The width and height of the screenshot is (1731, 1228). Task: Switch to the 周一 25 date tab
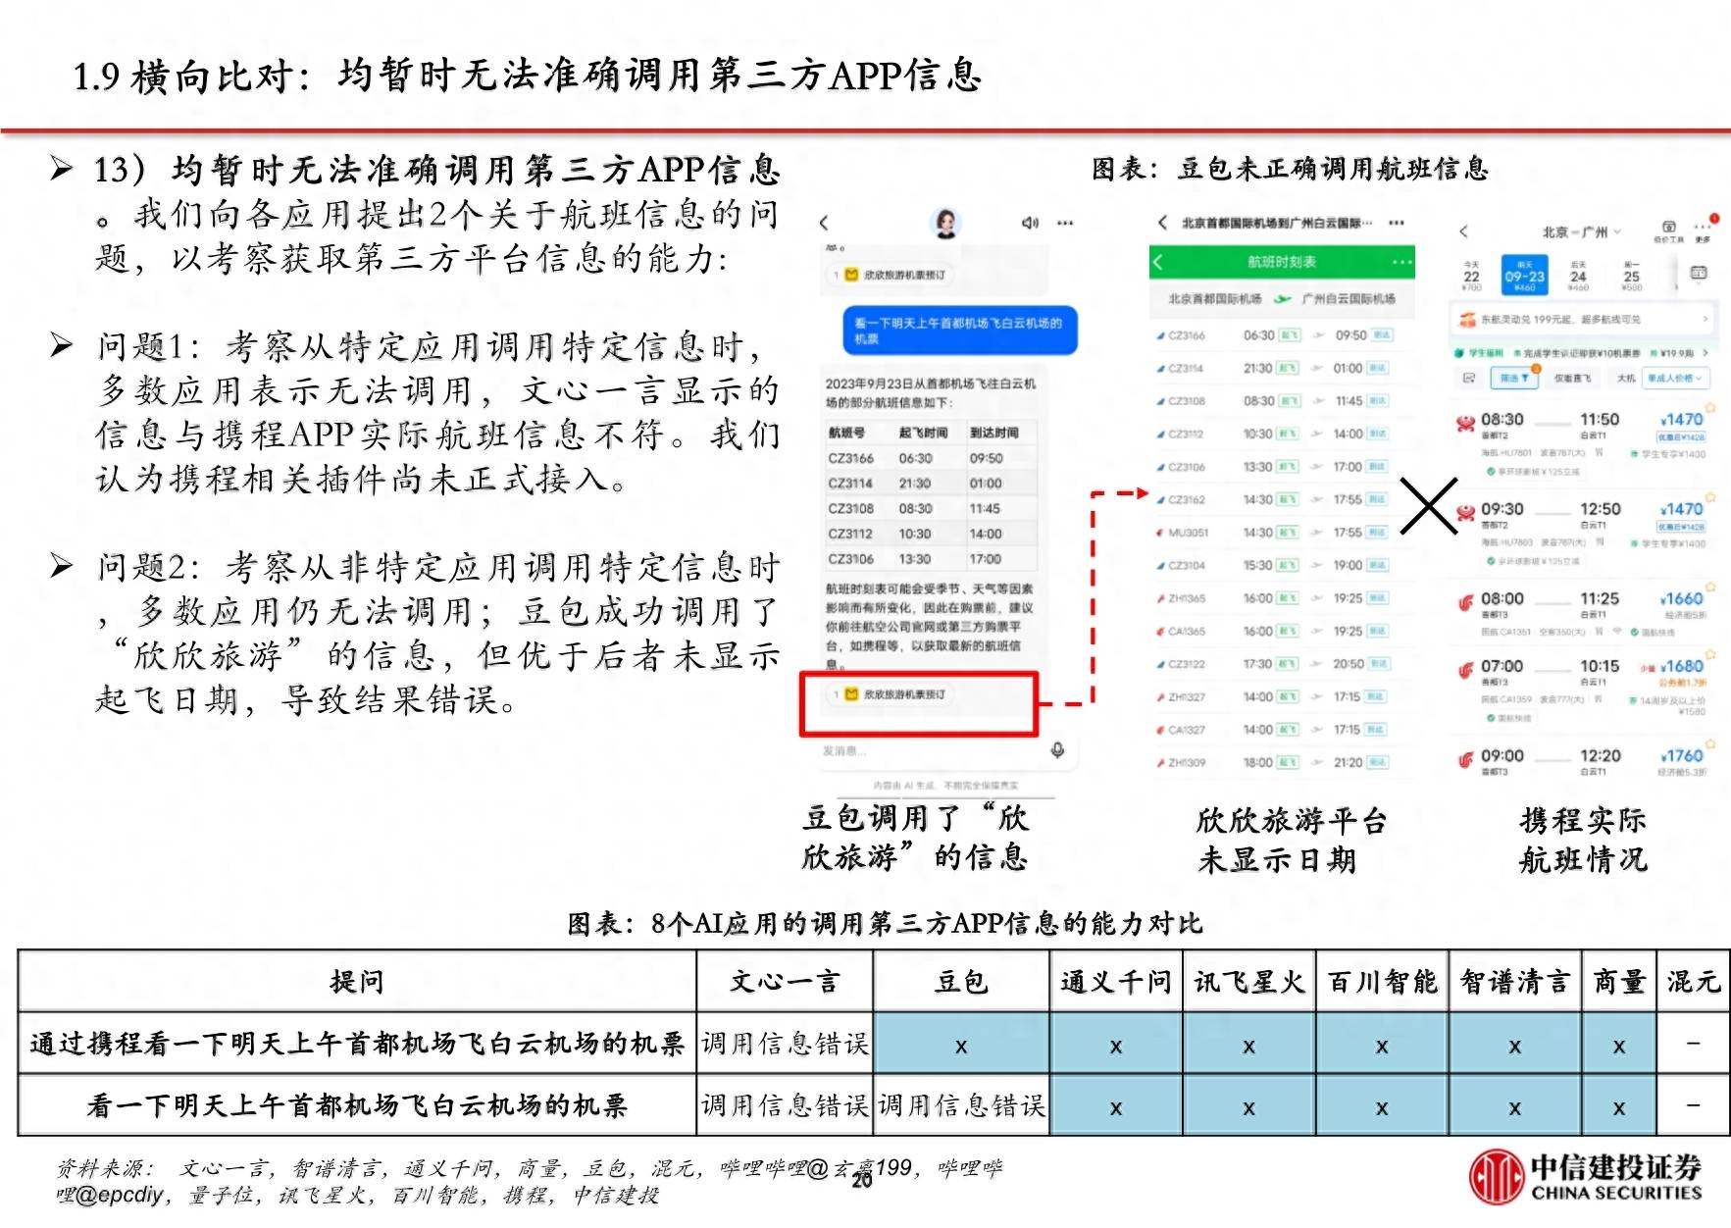1631,276
